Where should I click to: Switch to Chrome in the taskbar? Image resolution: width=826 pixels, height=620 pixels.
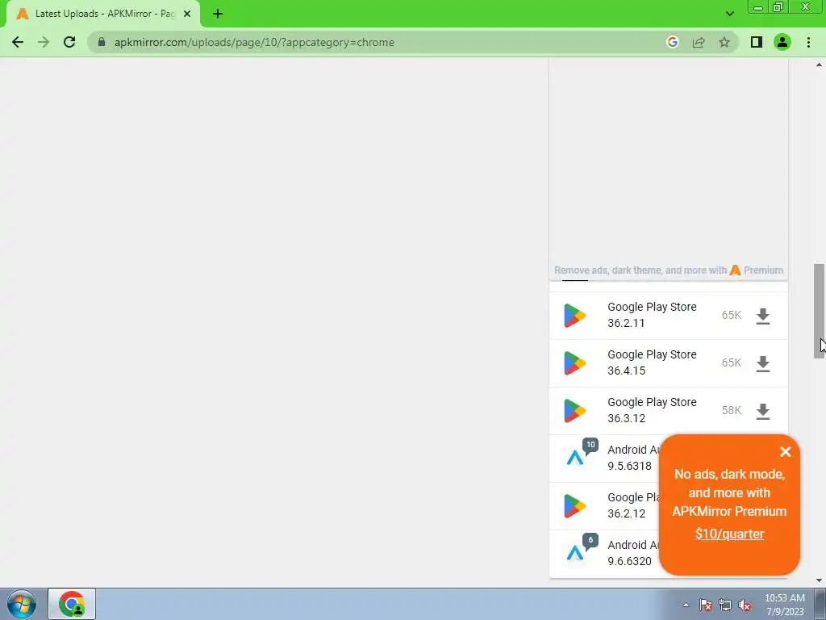tap(72, 604)
